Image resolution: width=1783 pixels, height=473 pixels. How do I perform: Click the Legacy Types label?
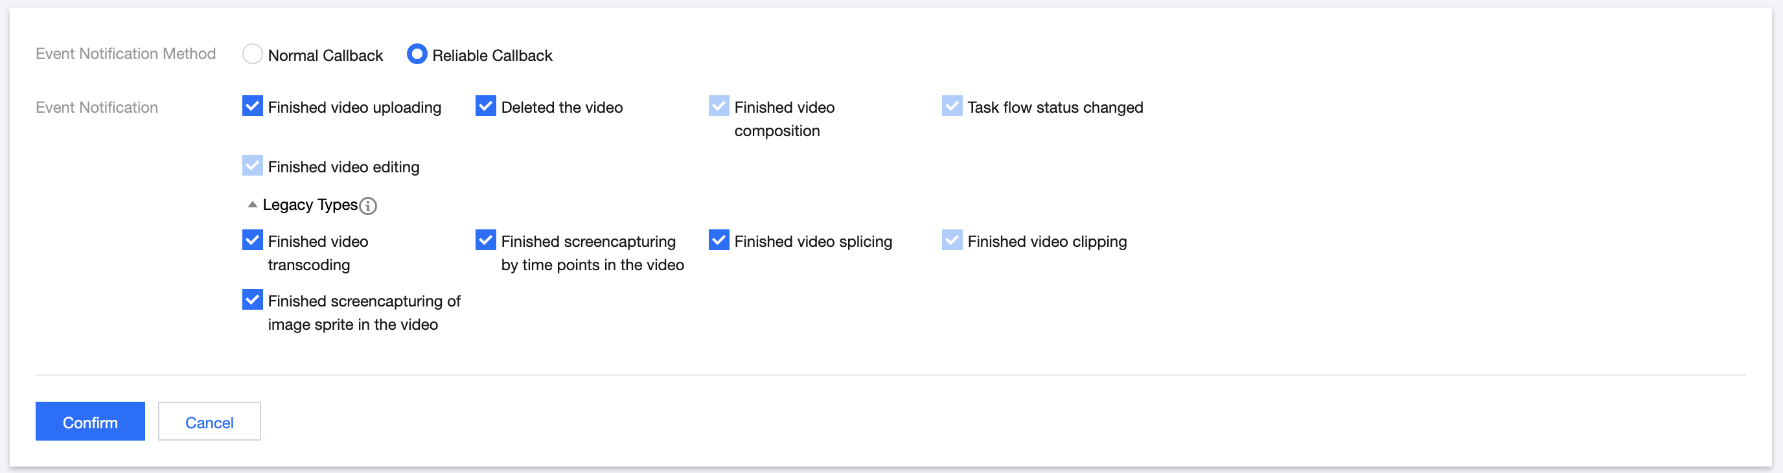click(x=310, y=205)
